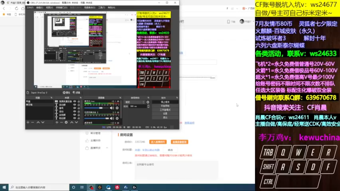The height and width of the screenshot is (191, 340).
Task: Click the browser back arrow
Action: (4, 8)
